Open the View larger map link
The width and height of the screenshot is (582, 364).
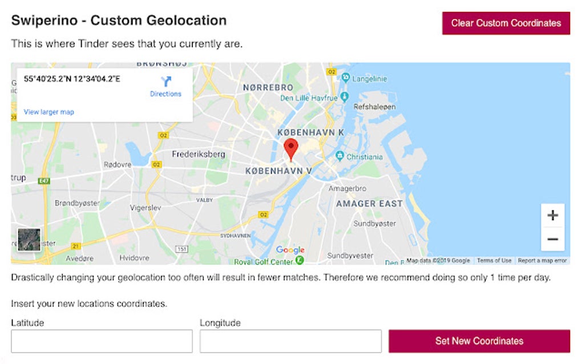click(x=49, y=112)
